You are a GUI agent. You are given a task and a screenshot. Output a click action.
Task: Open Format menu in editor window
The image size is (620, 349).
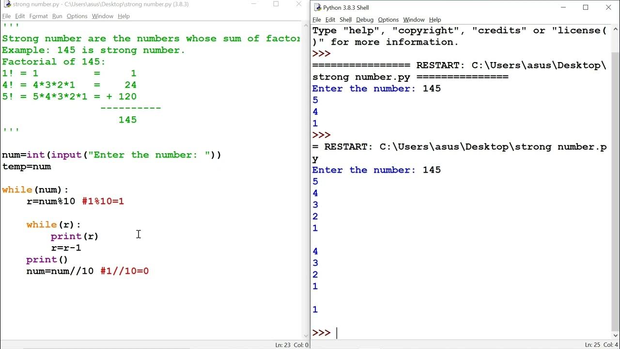click(x=38, y=16)
